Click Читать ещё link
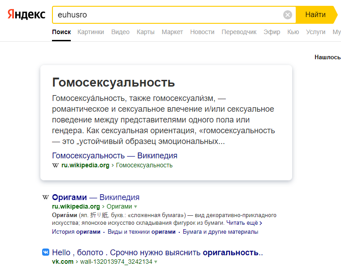Image resolution: width=341 pixels, height=266 pixels. (x=244, y=223)
